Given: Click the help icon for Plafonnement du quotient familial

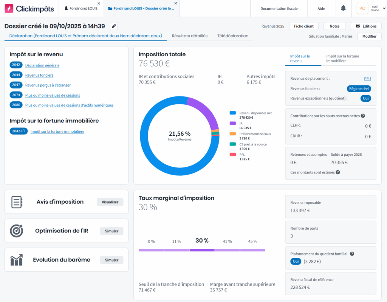Looking at the screenshot, I should (352, 254).
